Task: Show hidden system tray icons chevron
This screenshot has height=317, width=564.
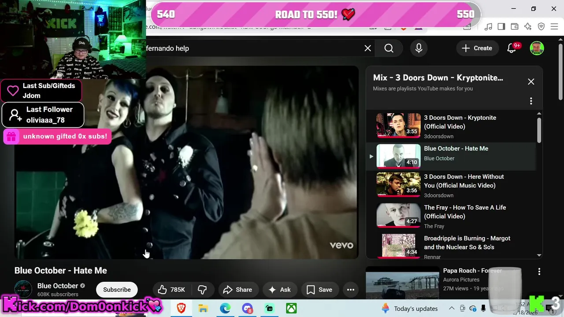Action: tap(451, 309)
